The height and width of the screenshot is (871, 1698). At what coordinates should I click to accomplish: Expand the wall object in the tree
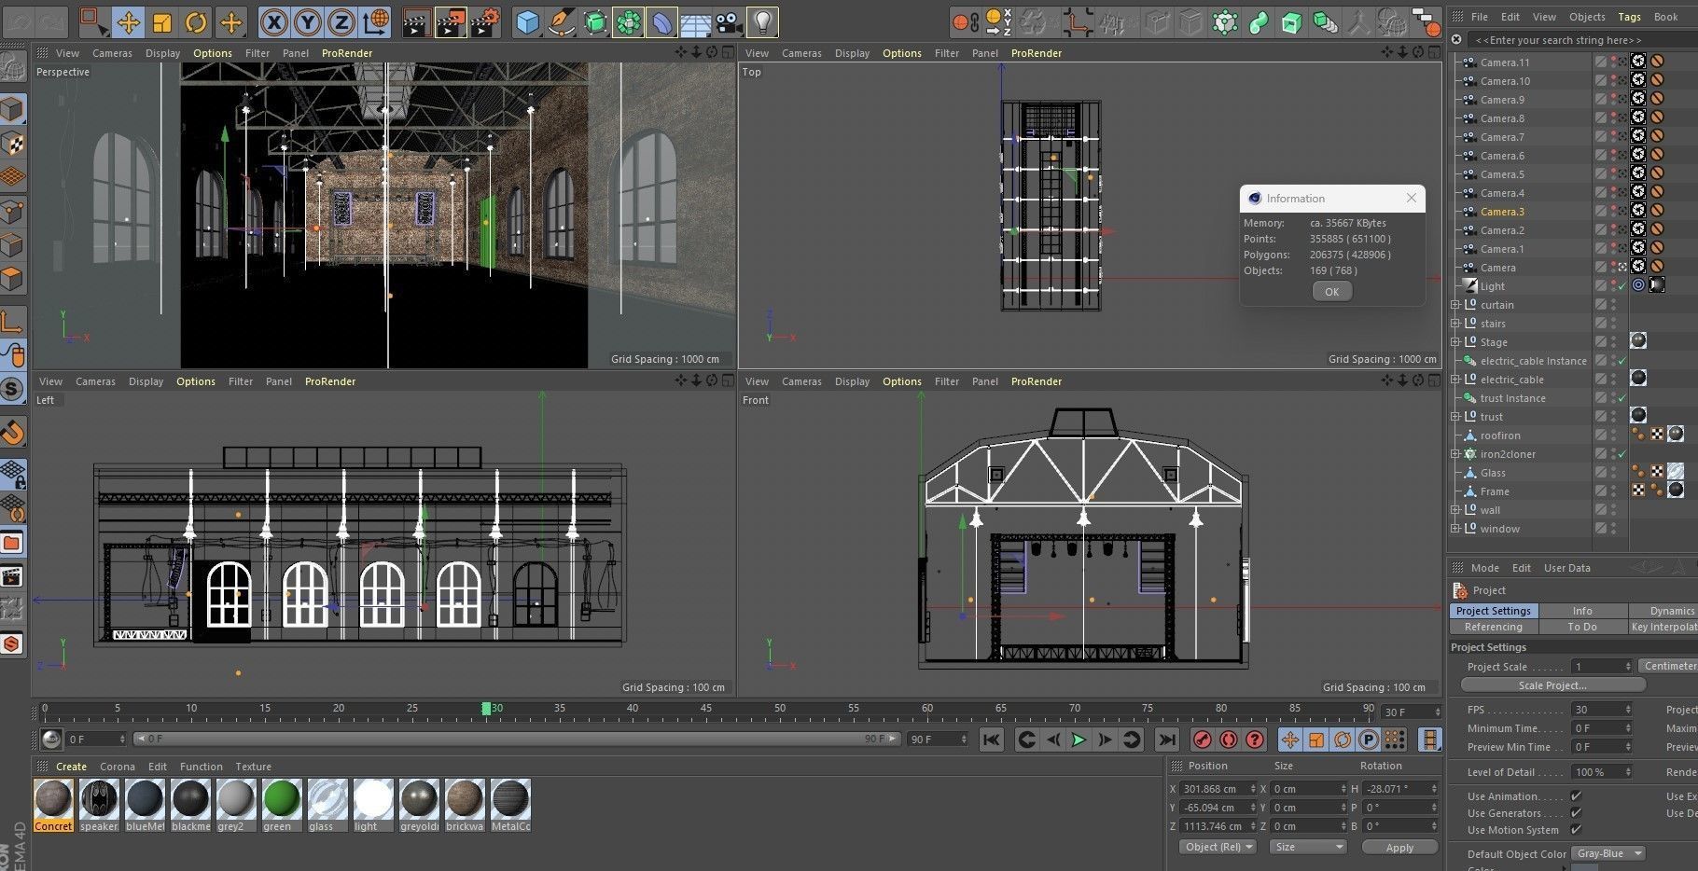coord(1455,510)
